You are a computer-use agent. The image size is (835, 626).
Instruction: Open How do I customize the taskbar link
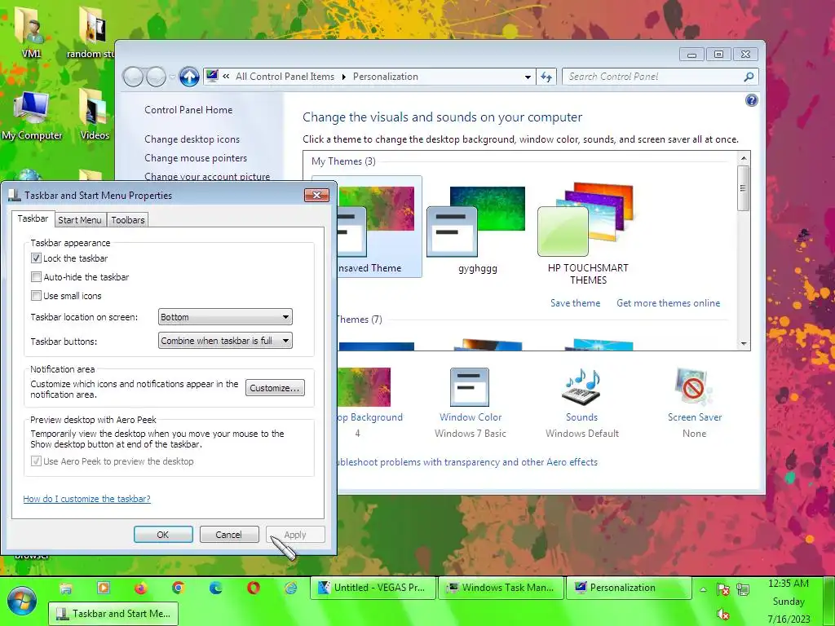tap(86, 499)
